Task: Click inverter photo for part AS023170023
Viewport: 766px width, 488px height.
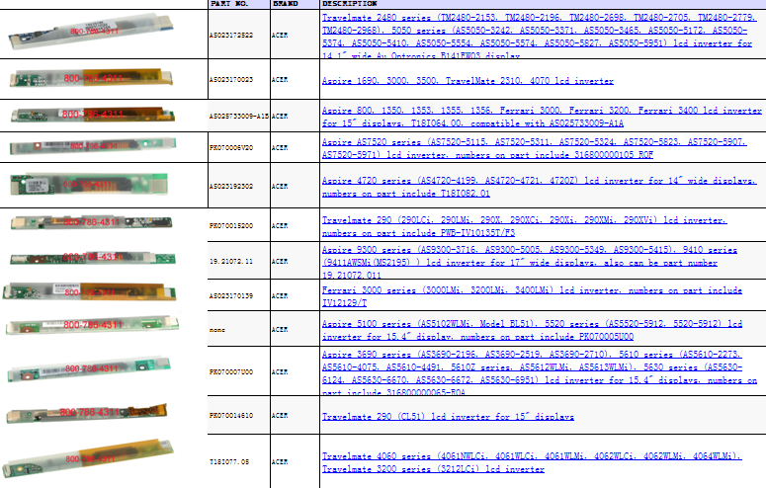Action: coord(91,78)
